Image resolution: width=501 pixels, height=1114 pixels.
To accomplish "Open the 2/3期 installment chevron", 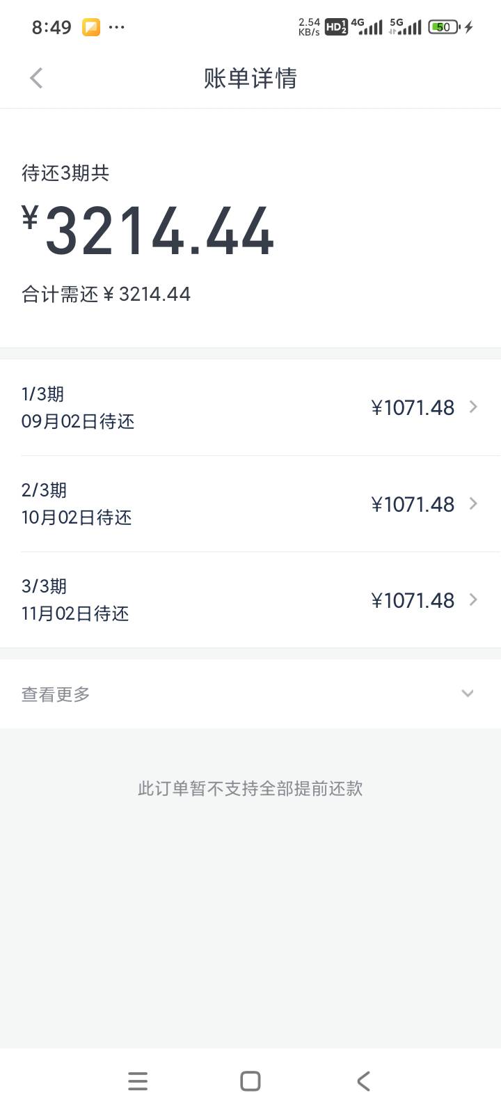I will coord(473,503).
